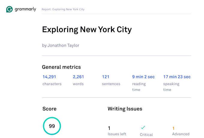Image resolution: width=204 pixels, height=138 pixels.
Task: Select the Report: Exploring New York City header
Action: (63, 9)
